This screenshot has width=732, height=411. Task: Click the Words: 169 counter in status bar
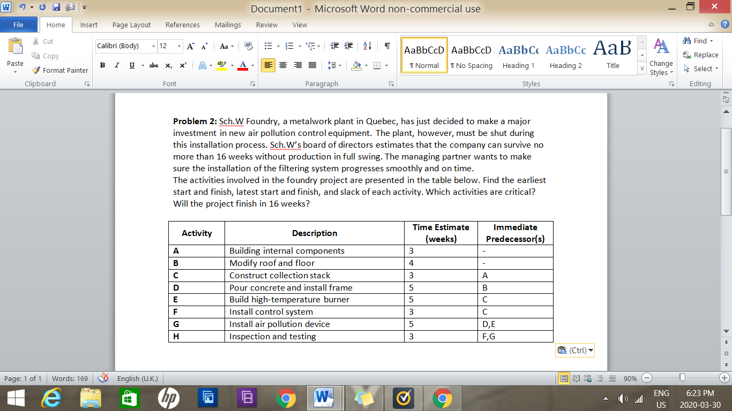click(70, 378)
